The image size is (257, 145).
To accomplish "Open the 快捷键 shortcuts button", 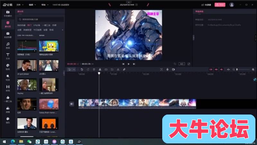I will pyautogui.click(x=206, y=5).
